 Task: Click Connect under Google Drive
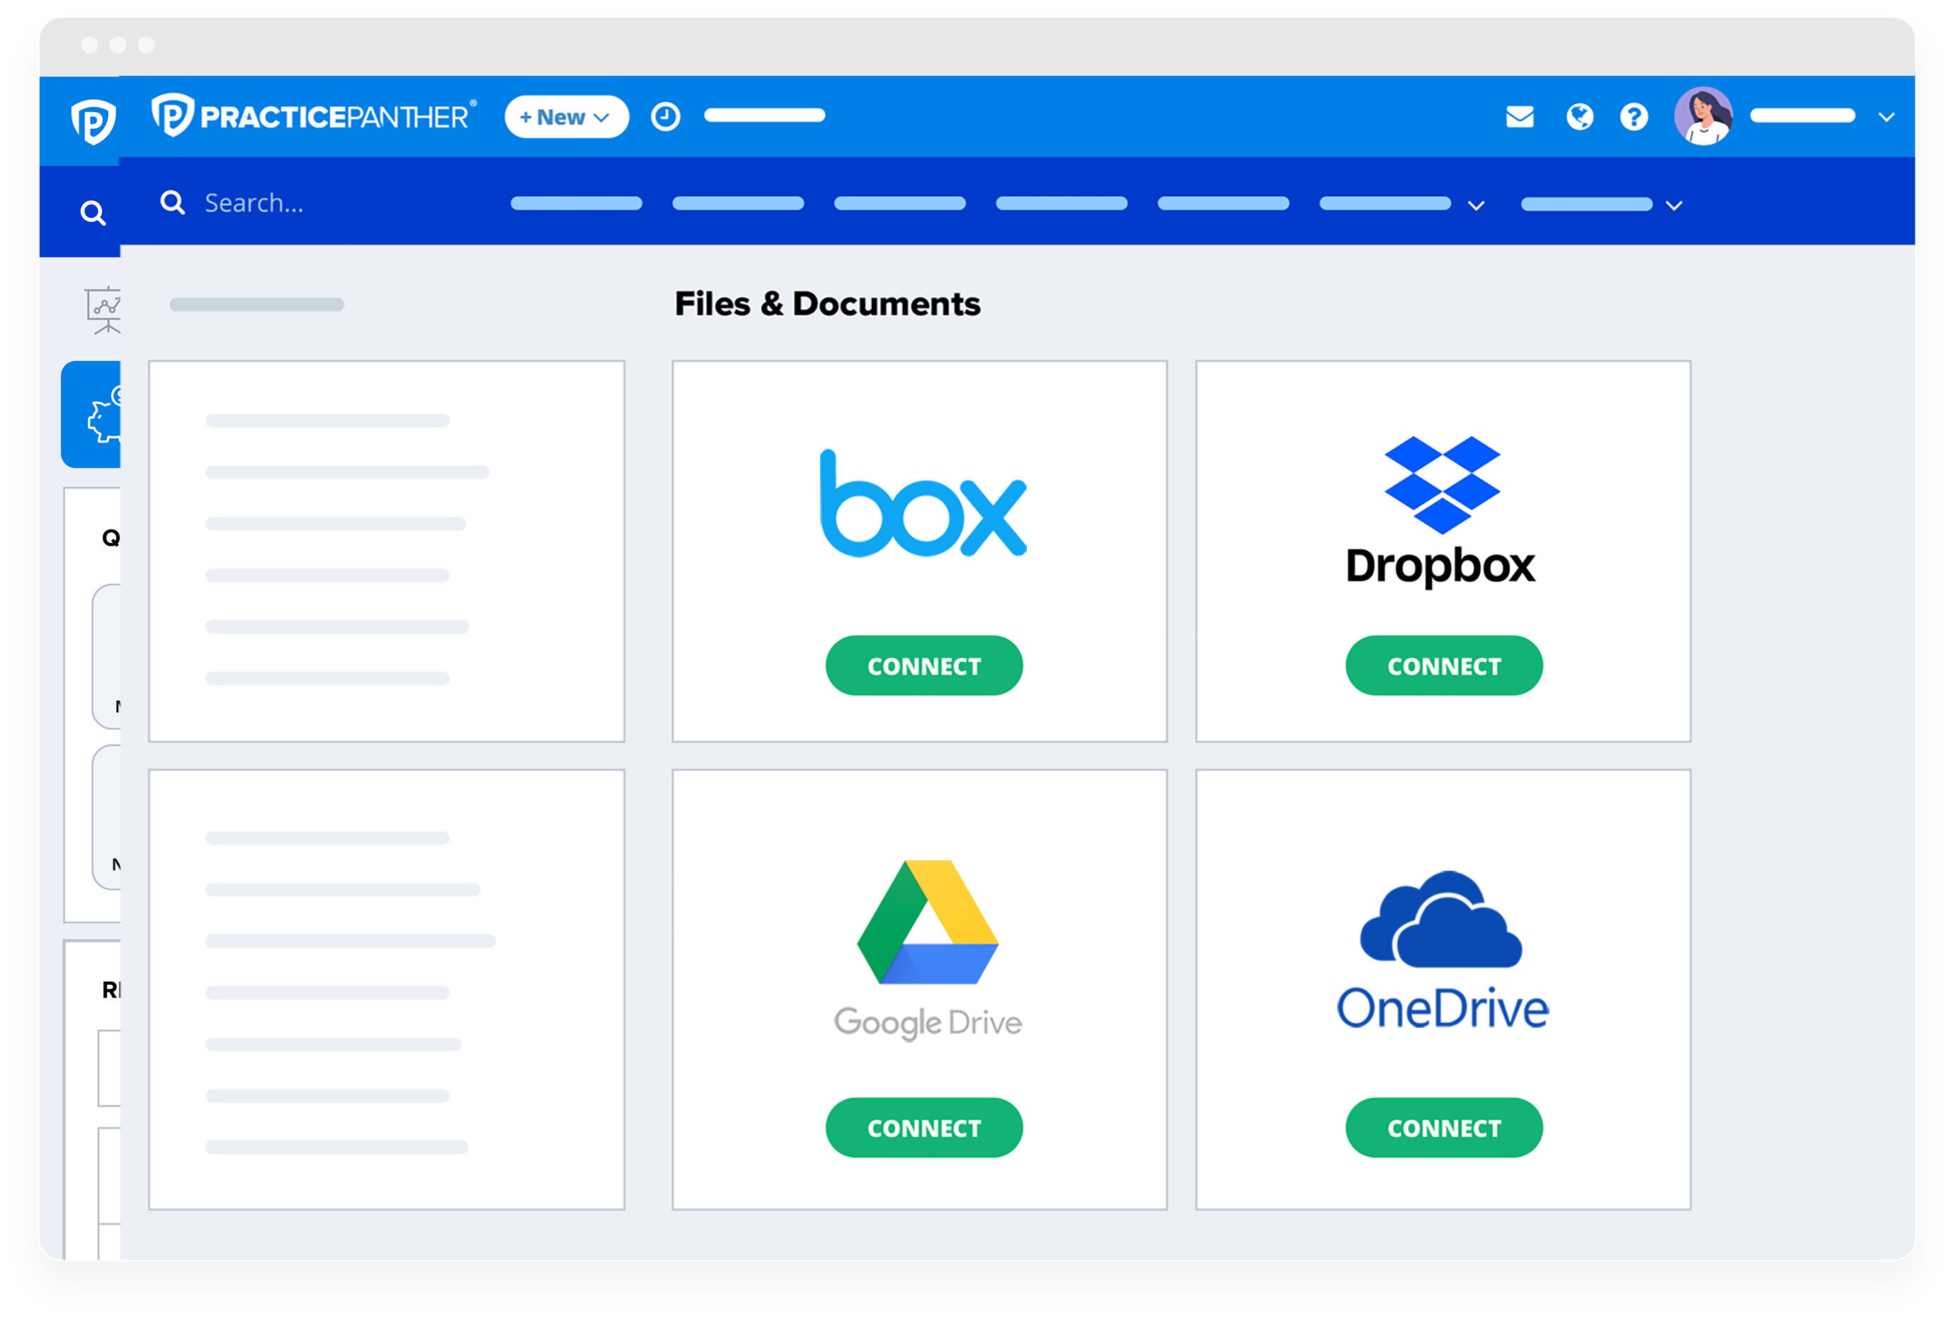click(923, 1127)
